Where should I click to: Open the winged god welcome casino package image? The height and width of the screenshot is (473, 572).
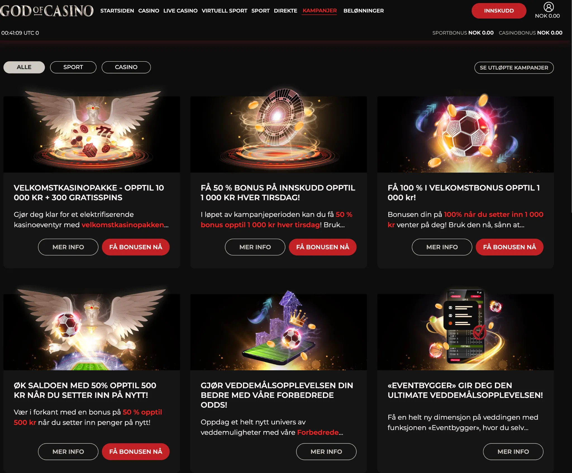point(92,131)
